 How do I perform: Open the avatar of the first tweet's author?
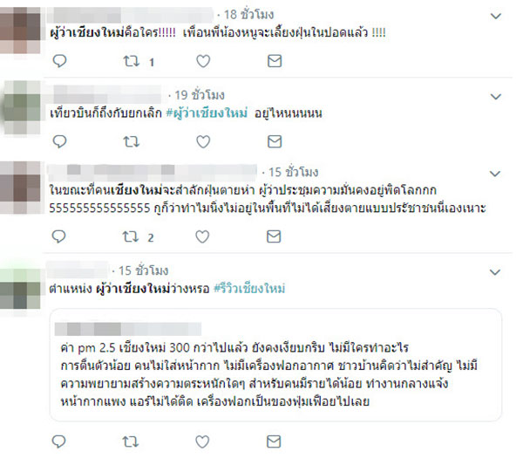point(20,31)
